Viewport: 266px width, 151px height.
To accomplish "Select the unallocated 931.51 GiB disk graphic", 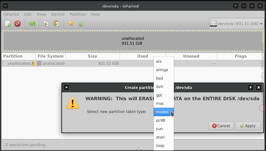I will click(x=133, y=41).
